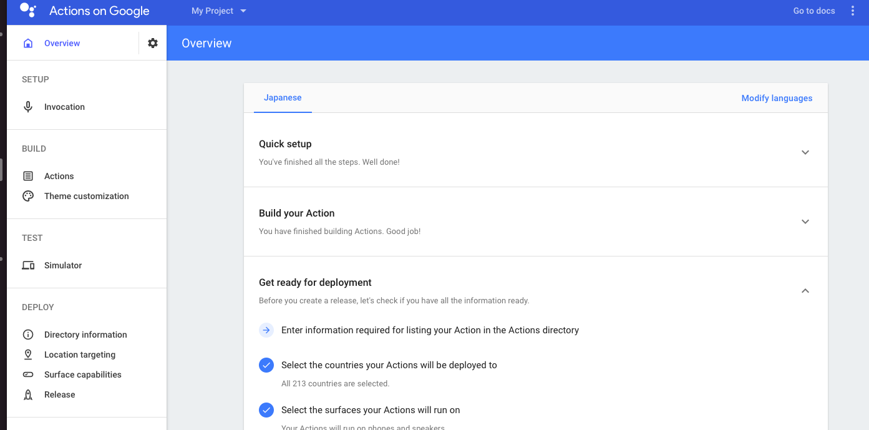Expand the Quick setup section
The image size is (869, 430).
point(805,152)
